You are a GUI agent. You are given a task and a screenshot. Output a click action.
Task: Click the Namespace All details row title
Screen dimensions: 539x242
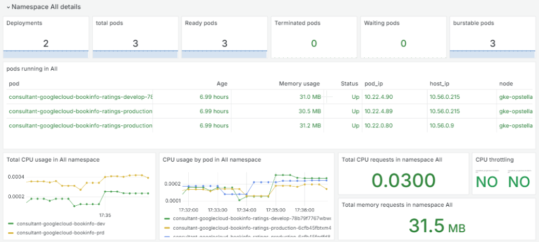tap(46, 7)
